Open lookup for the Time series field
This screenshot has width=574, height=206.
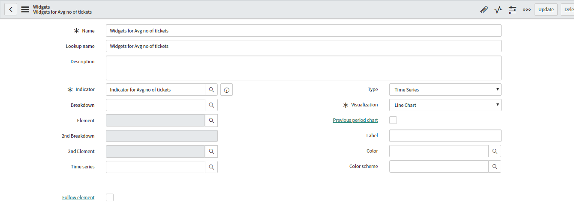[x=211, y=167]
